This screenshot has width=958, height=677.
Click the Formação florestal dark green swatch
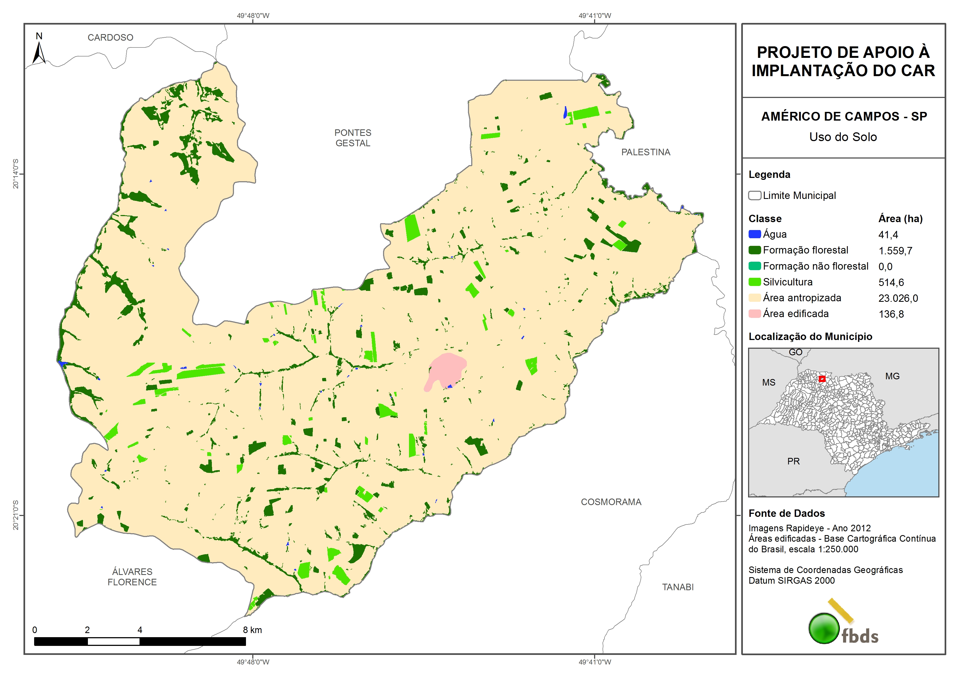754,250
